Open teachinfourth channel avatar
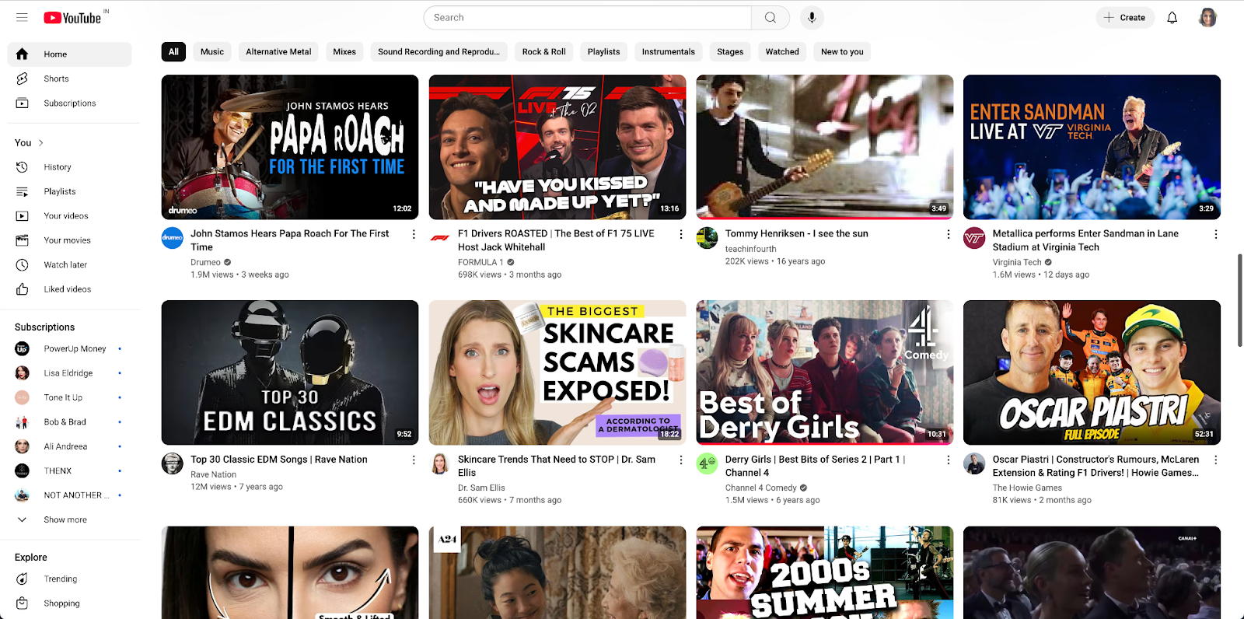This screenshot has width=1244, height=619. (707, 238)
